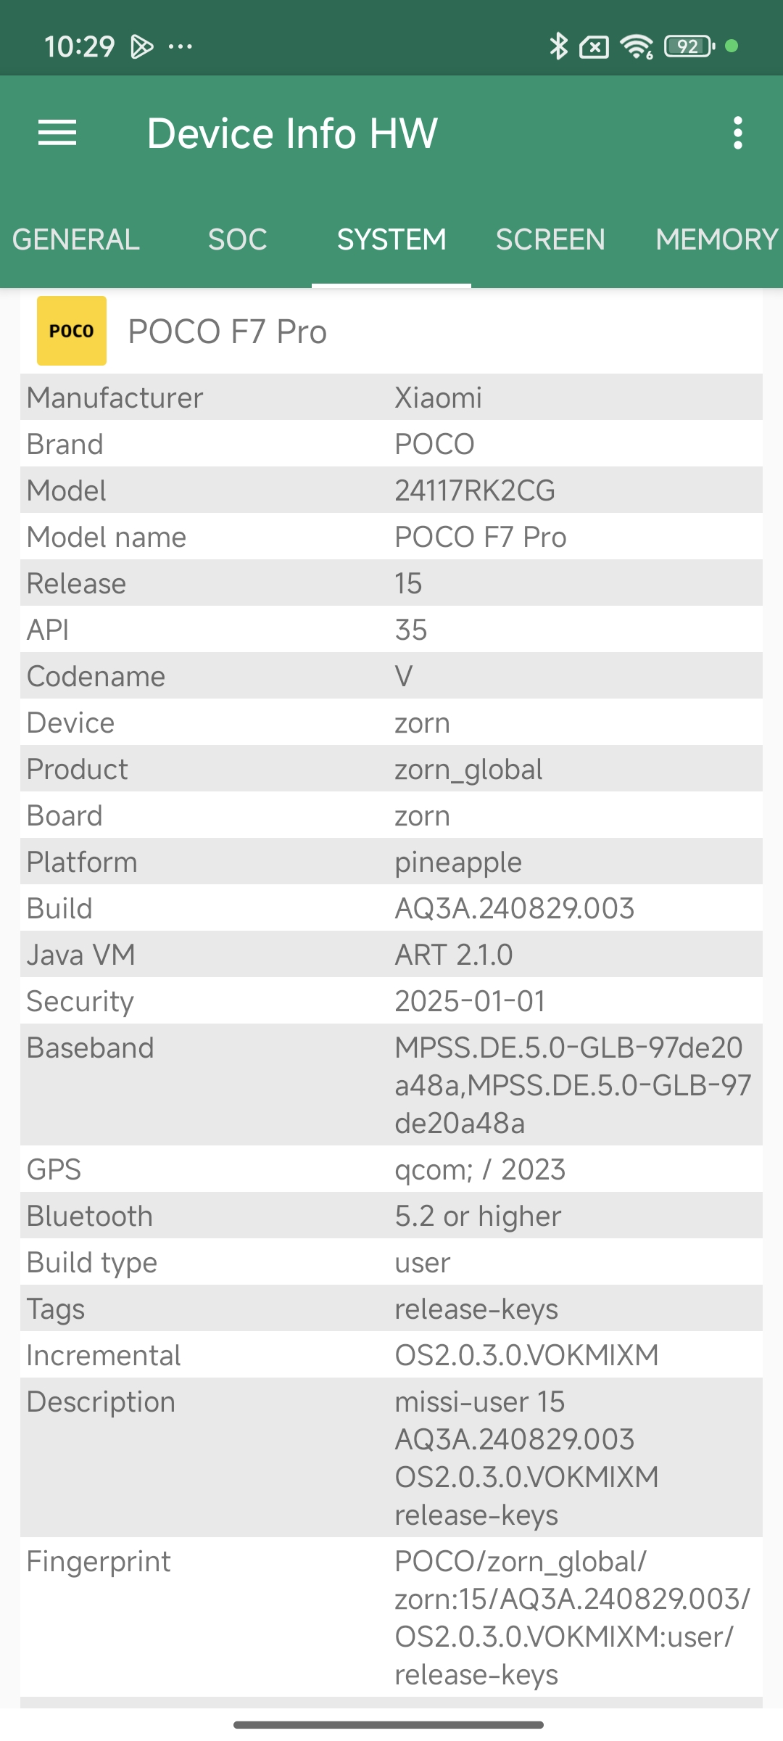
Task: Open the hamburger navigation menu
Action: click(57, 133)
